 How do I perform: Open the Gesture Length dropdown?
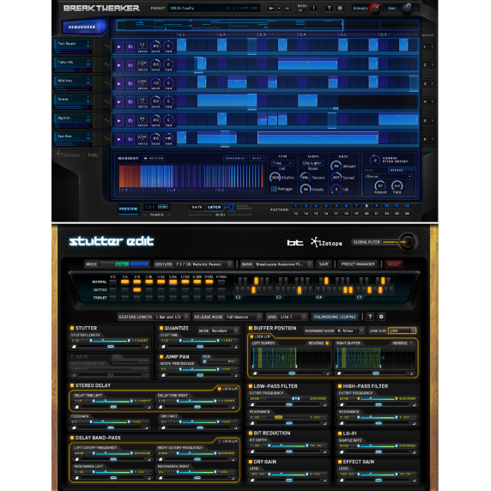[172, 317]
